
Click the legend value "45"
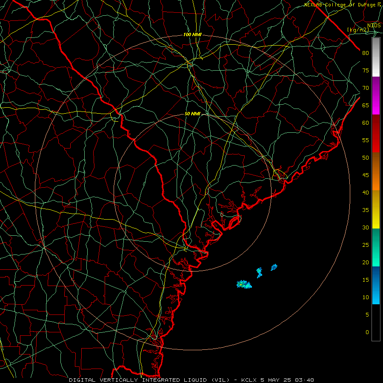pos(366,175)
